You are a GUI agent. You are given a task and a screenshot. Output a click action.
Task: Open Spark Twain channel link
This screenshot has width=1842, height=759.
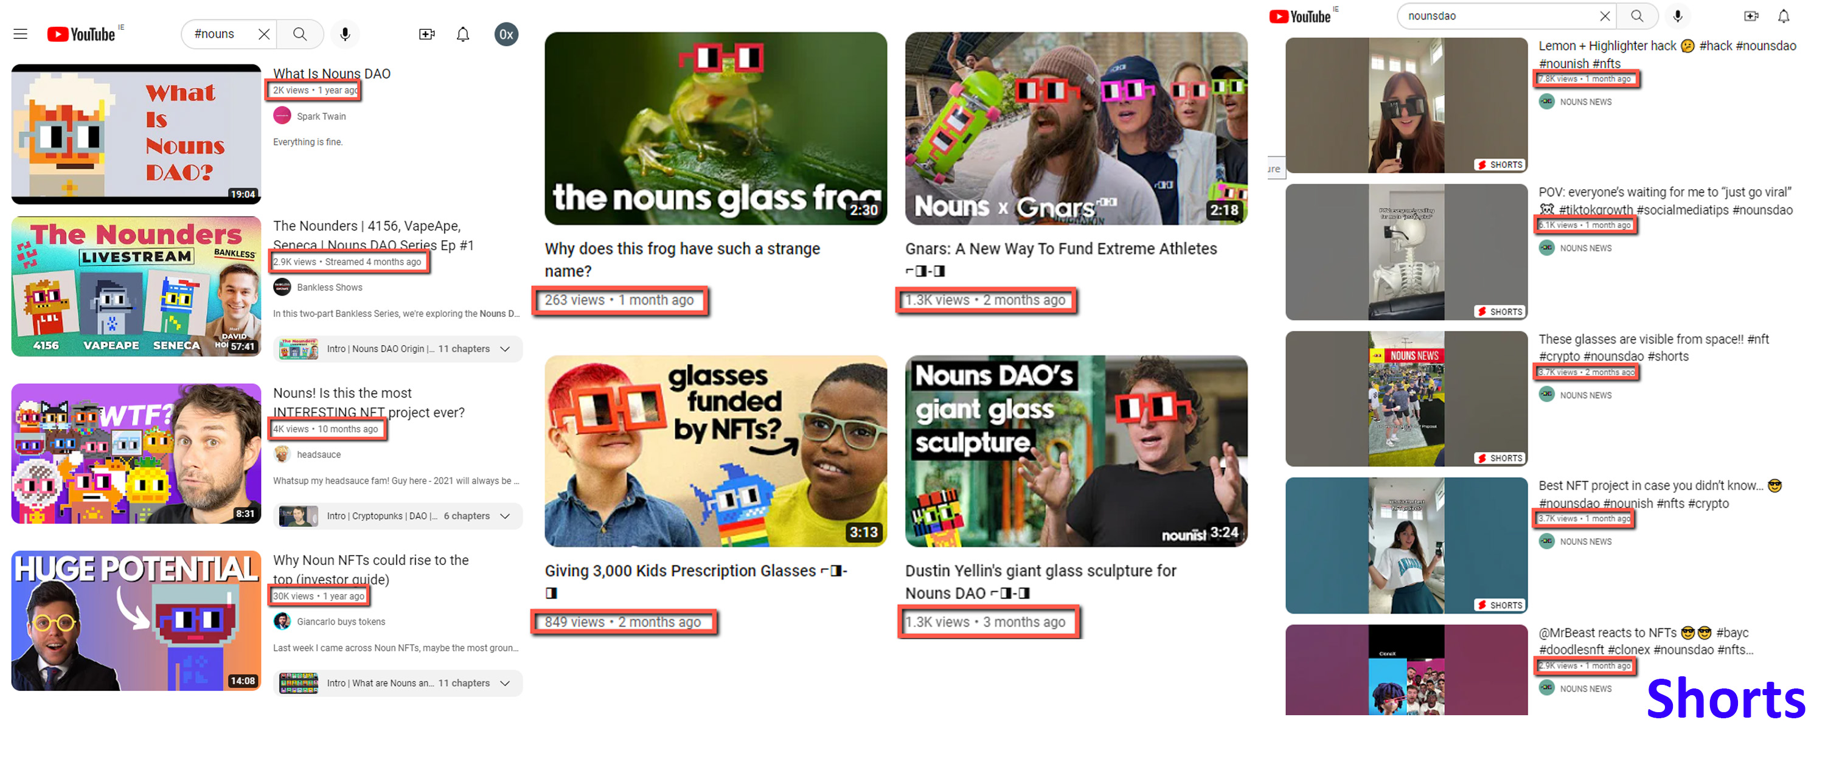(321, 117)
